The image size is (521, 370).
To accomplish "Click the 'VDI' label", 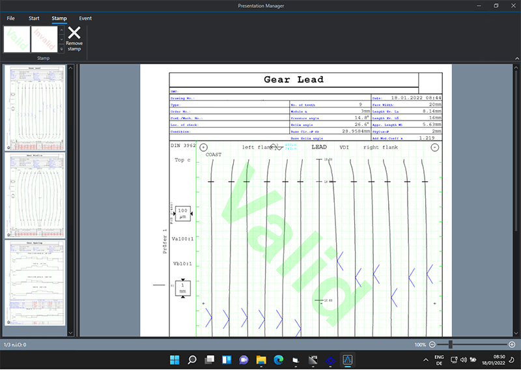I will click(345, 147).
